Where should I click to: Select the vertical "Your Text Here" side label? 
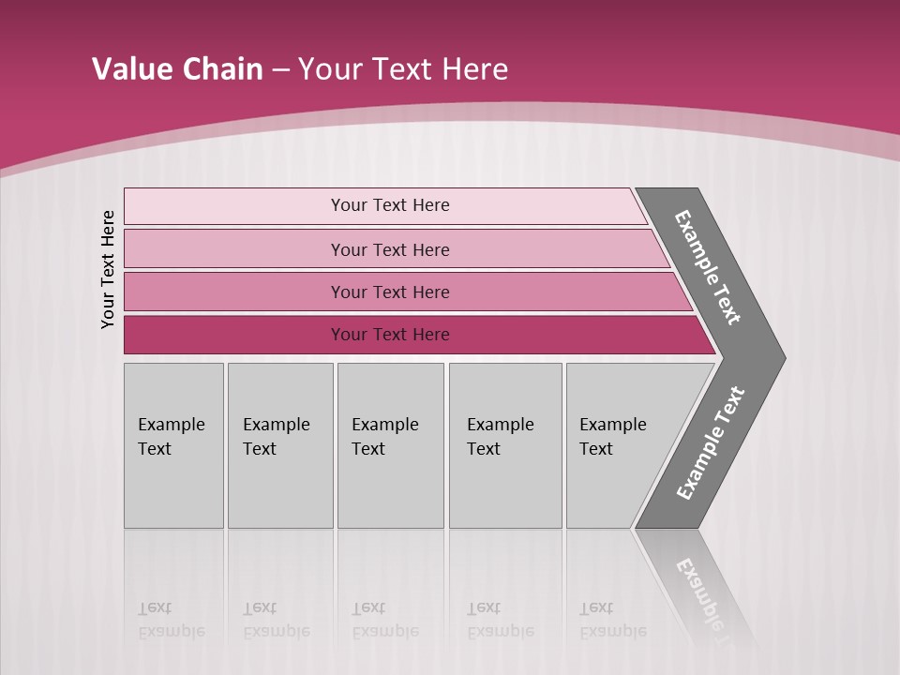[x=108, y=269]
